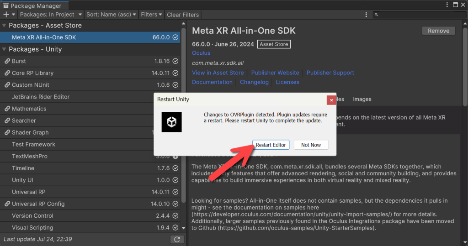The width and height of the screenshot is (468, 246).
Task: Click the link icon next to Shader Graph
Action: [7, 133]
